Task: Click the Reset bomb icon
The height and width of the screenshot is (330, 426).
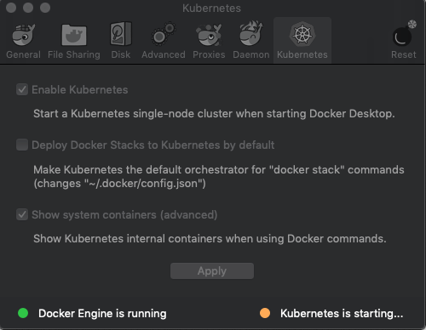Action: point(404,33)
